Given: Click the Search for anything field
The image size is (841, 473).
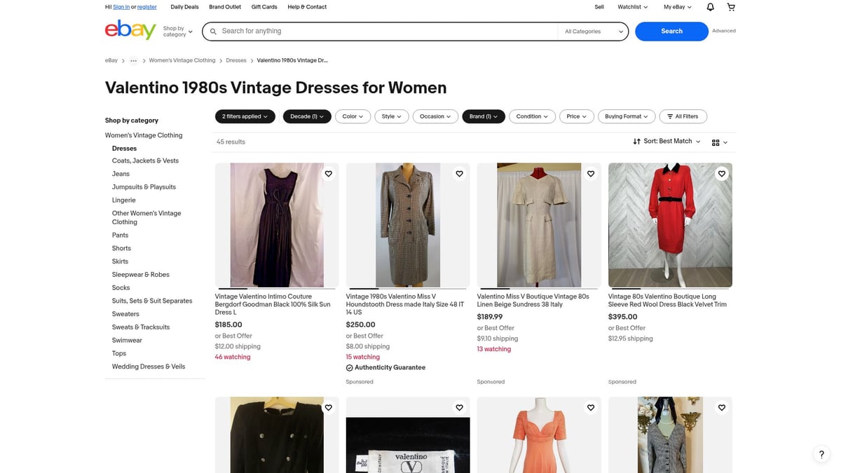Looking at the screenshot, I should (389, 32).
